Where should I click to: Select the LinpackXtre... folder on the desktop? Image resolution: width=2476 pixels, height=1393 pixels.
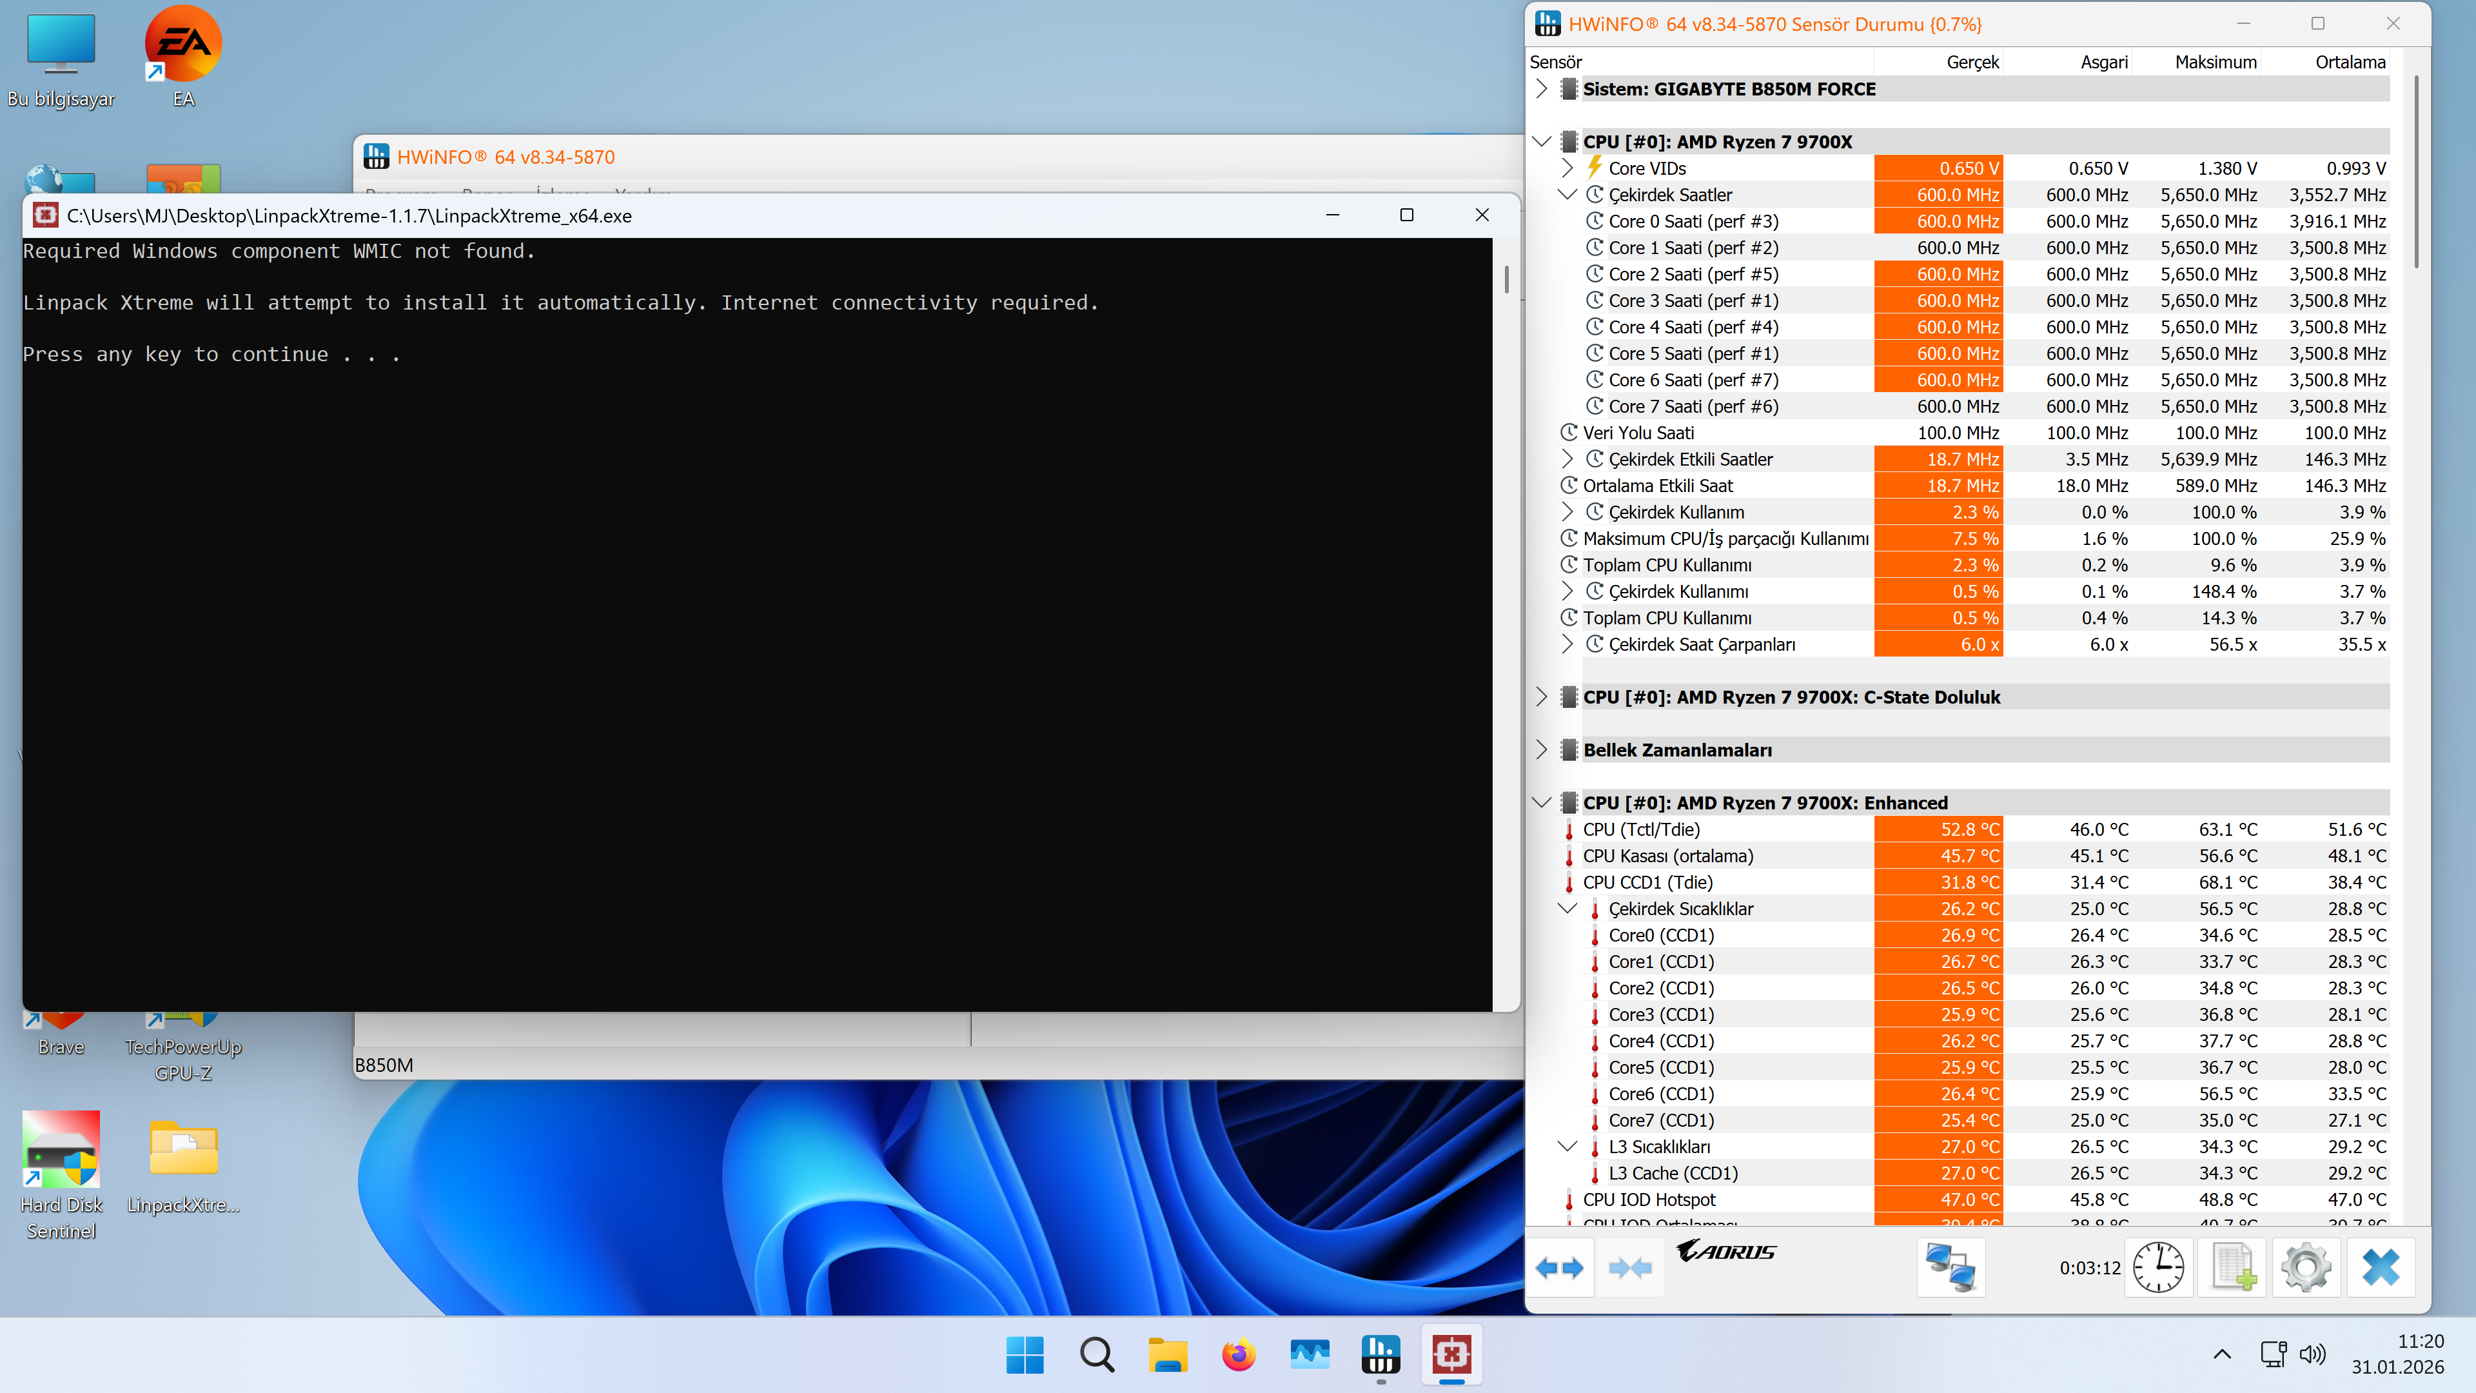coord(184,1165)
